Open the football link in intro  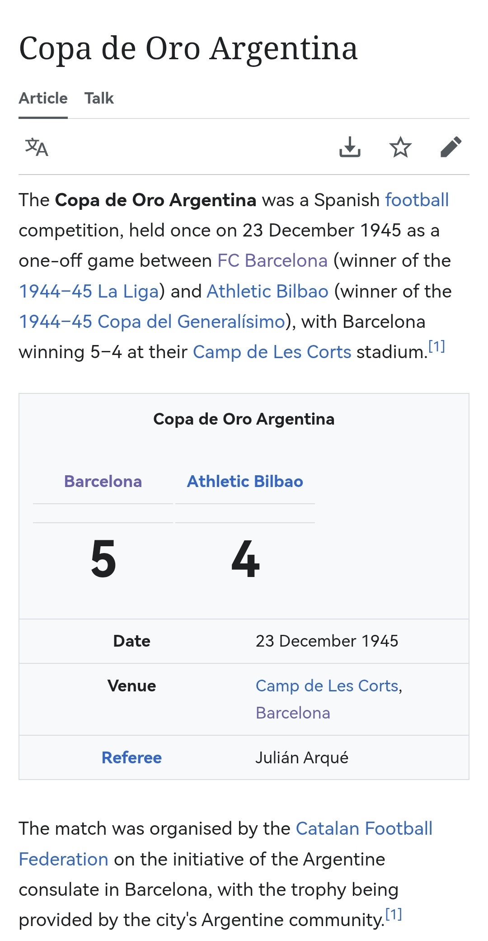(417, 200)
